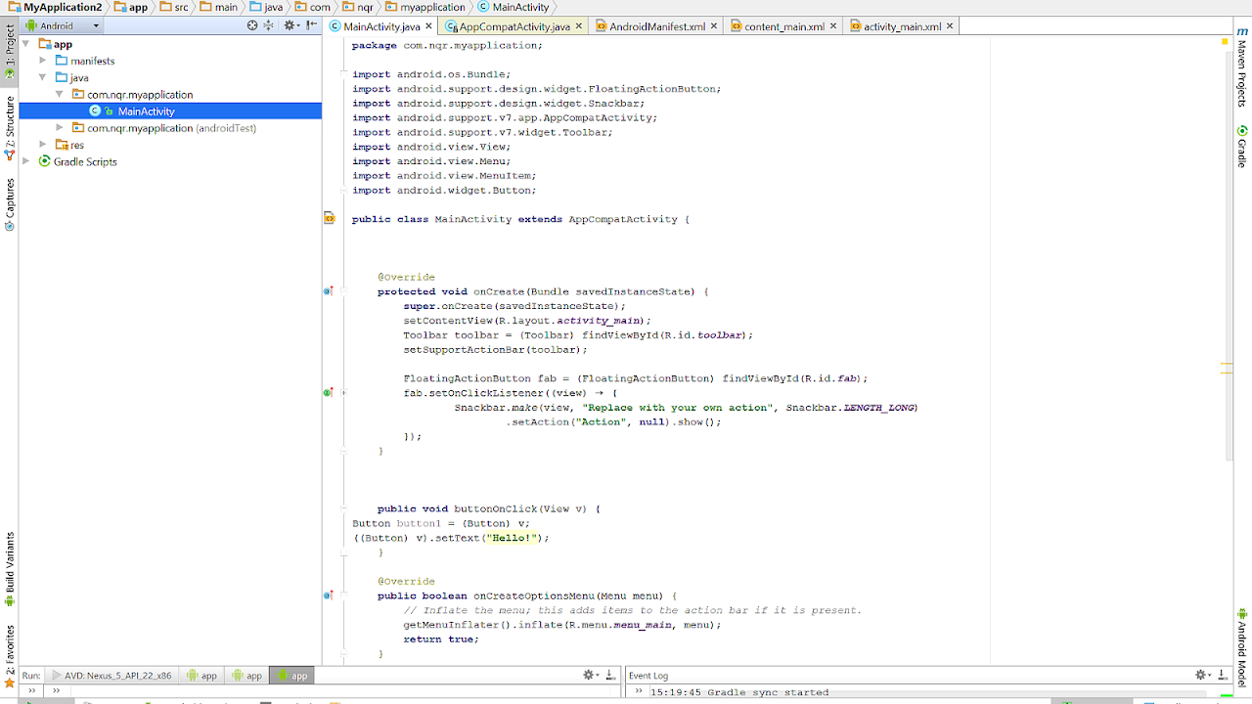
Task: Open Project panel gear settings menu
Action: tap(291, 25)
